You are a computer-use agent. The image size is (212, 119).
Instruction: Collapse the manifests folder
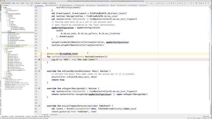click(x=4, y=9)
